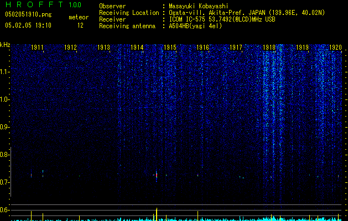The height and width of the screenshot is (221, 348).
Task: Click the 1915 time axis label
Action: coord(170,48)
